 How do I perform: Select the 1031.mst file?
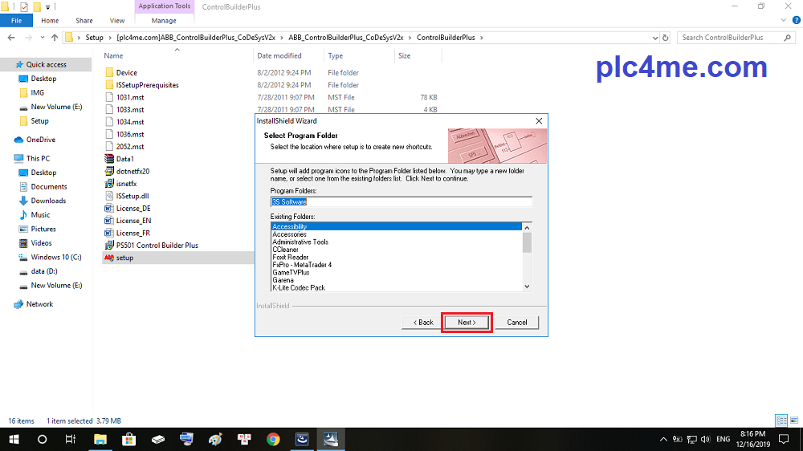(x=130, y=97)
